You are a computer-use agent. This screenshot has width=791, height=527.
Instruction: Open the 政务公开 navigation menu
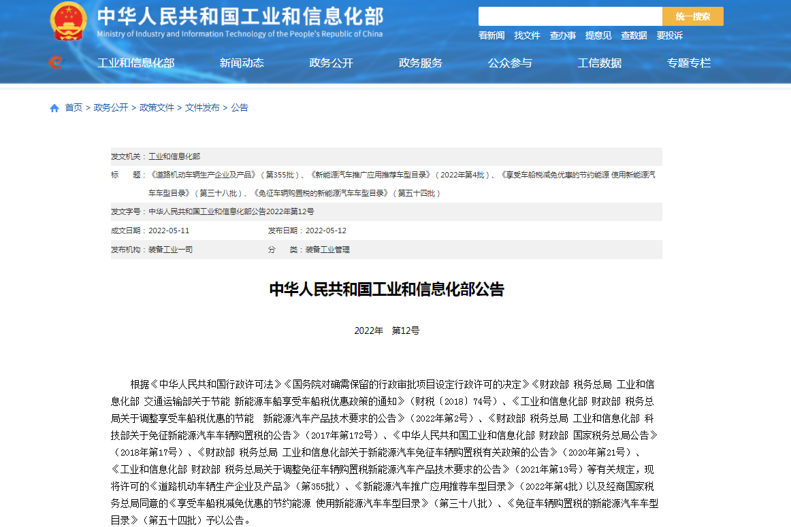coord(330,63)
